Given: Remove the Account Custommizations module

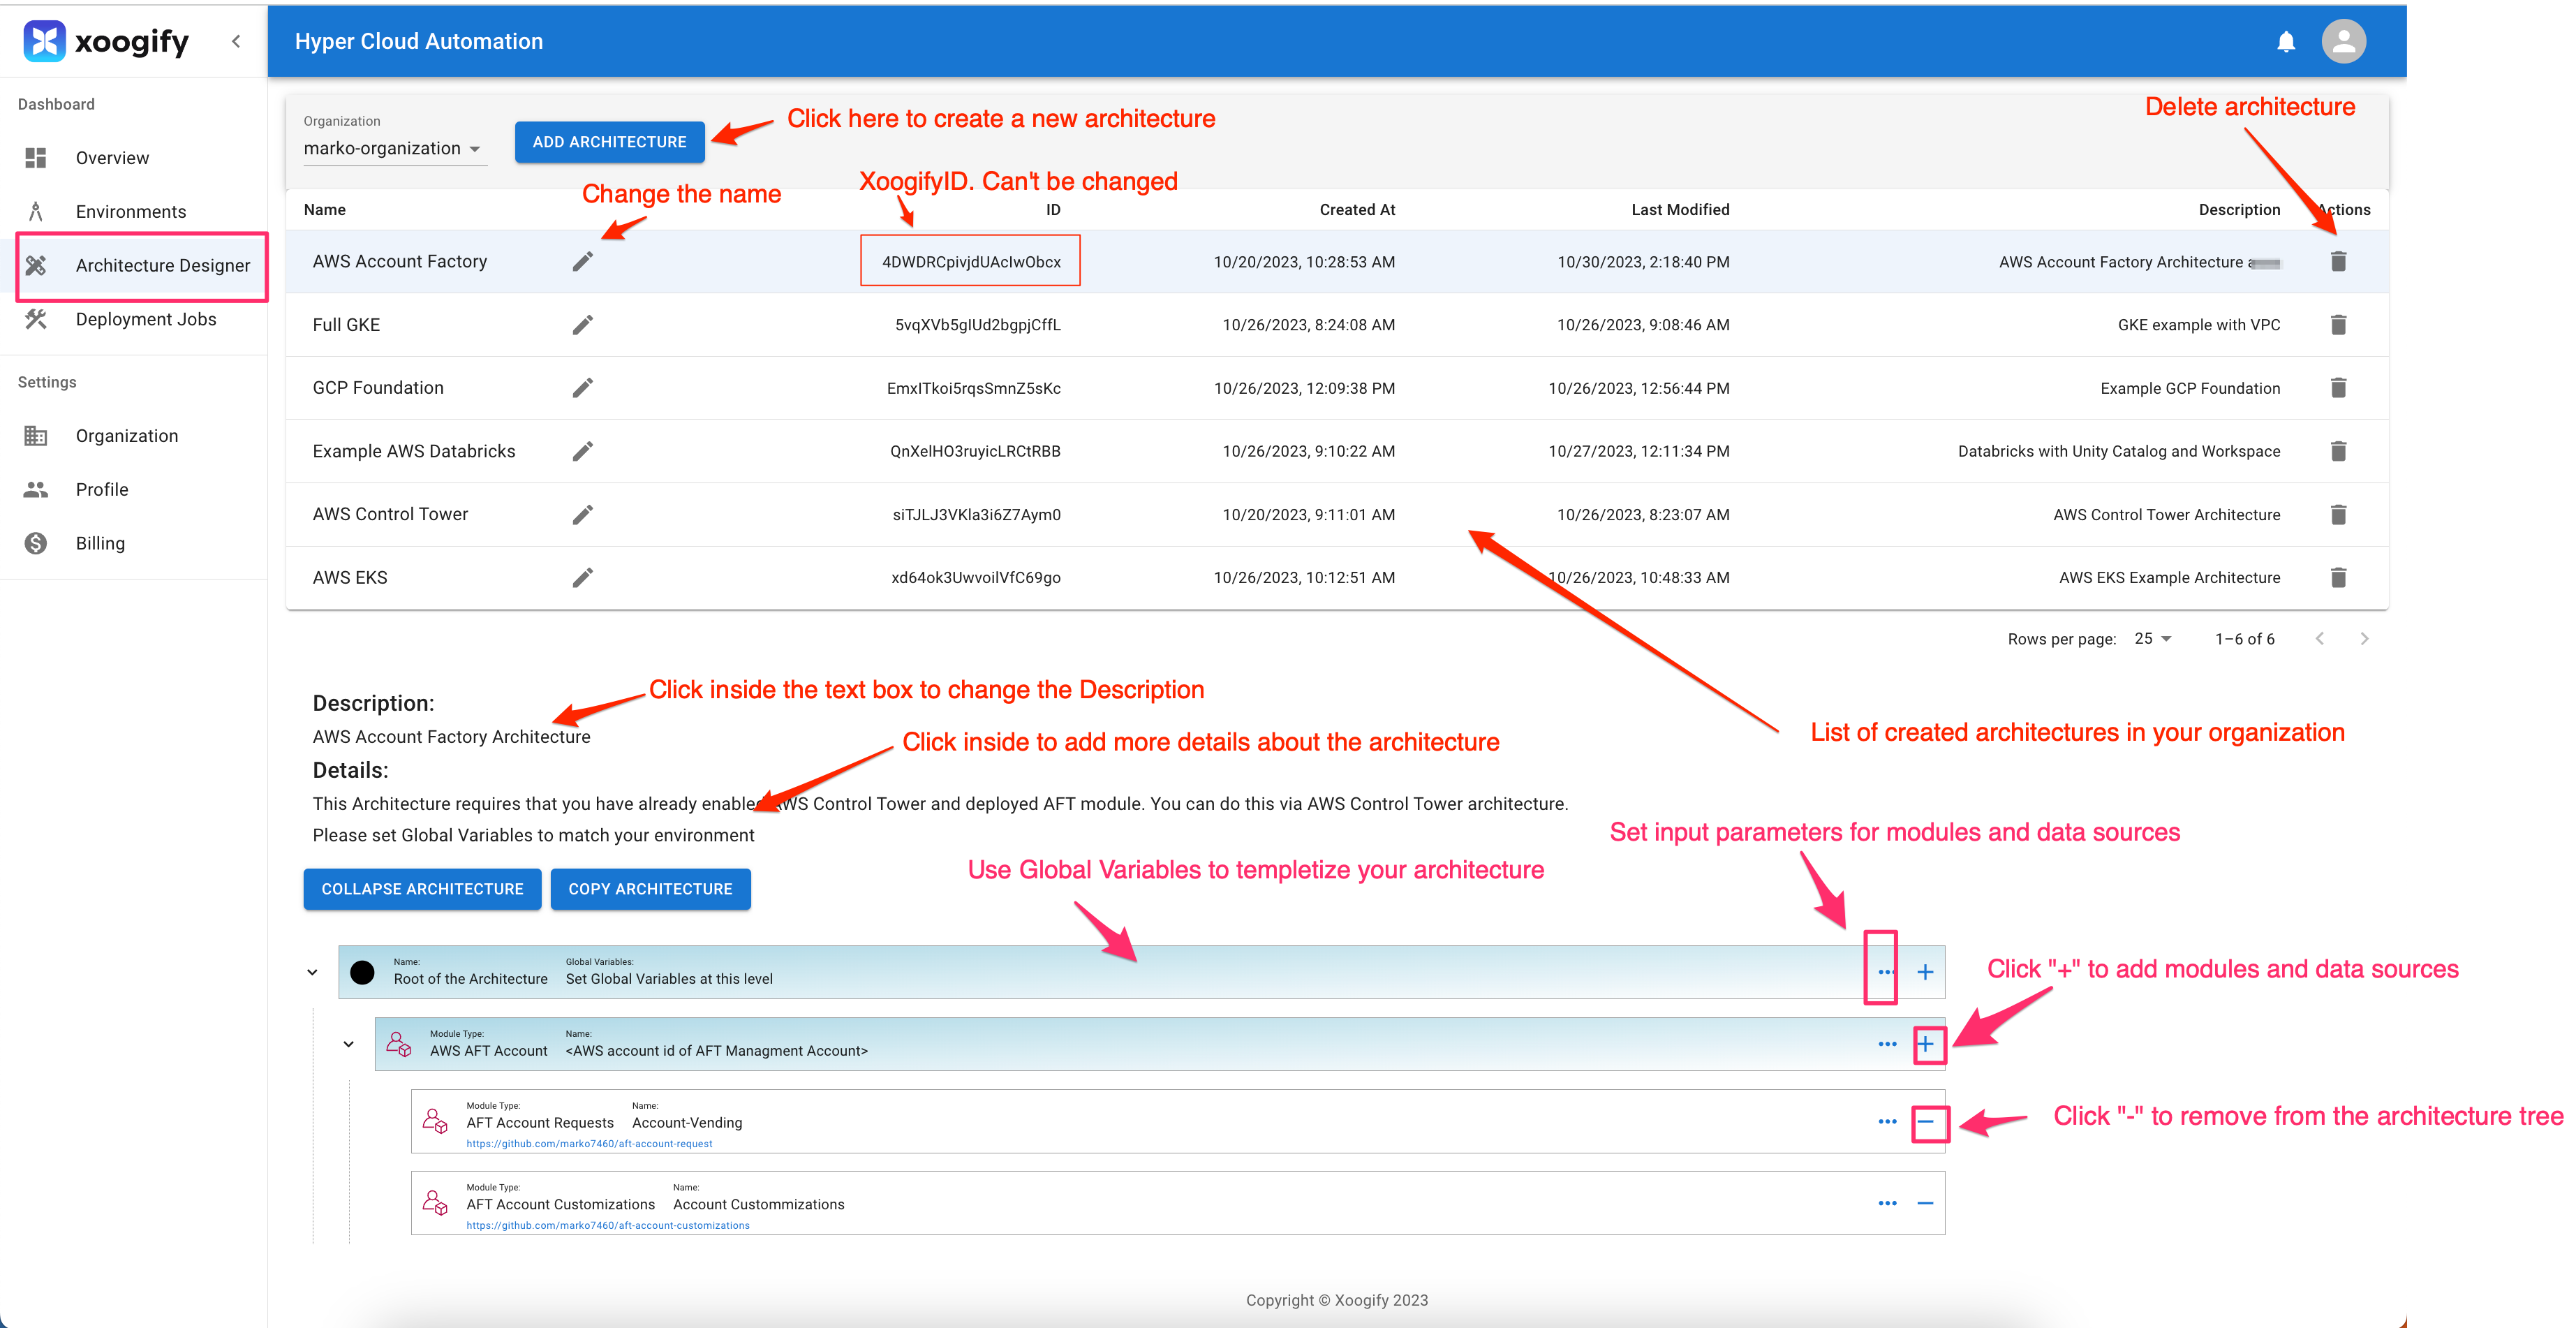Looking at the screenshot, I should tap(1925, 1203).
